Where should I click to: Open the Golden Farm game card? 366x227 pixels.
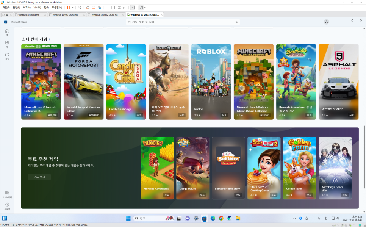tap(300, 168)
